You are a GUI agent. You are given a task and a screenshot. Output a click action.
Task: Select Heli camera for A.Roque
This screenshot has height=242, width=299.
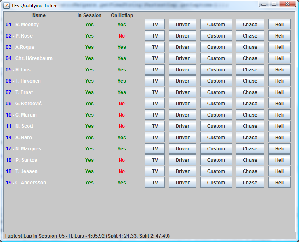279,47
